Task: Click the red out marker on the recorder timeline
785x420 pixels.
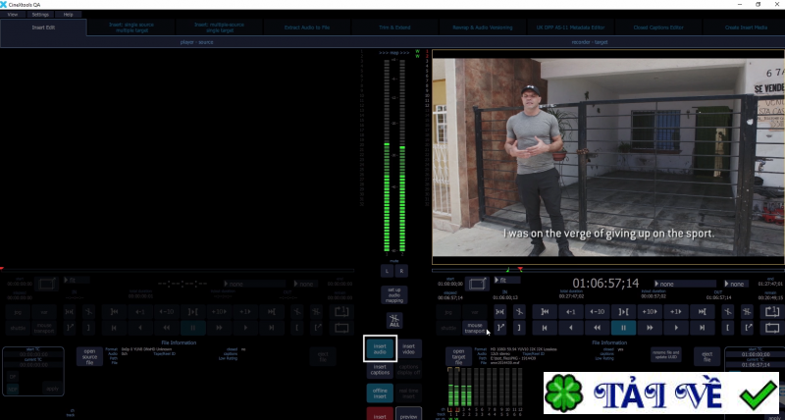Action: click(520, 269)
